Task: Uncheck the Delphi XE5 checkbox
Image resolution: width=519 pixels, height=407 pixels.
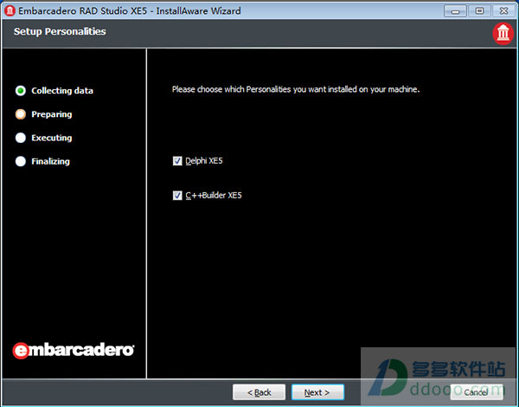Action: pos(177,161)
